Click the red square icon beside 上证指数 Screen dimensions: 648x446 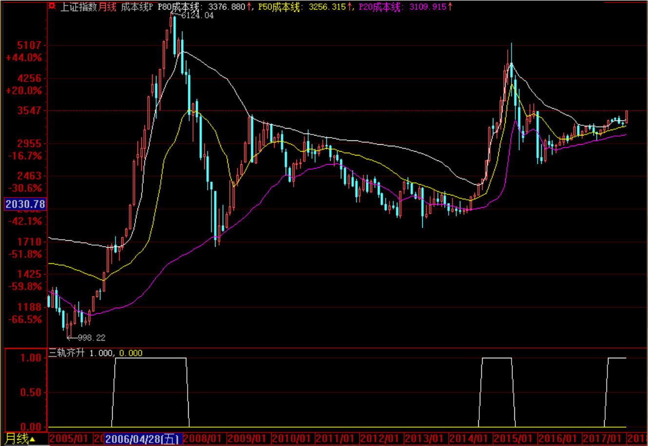[52, 7]
